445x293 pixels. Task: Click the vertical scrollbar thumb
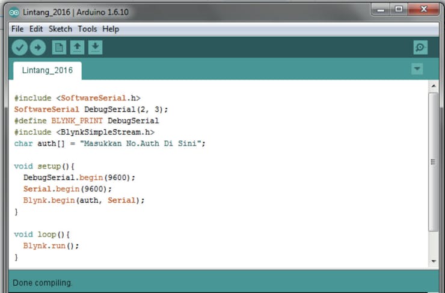[434, 162]
